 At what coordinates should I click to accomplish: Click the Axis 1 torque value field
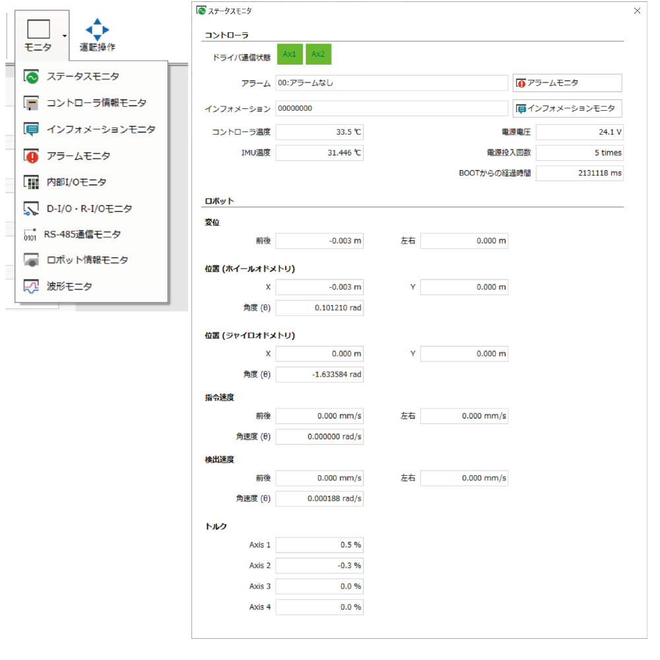[319, 545]
